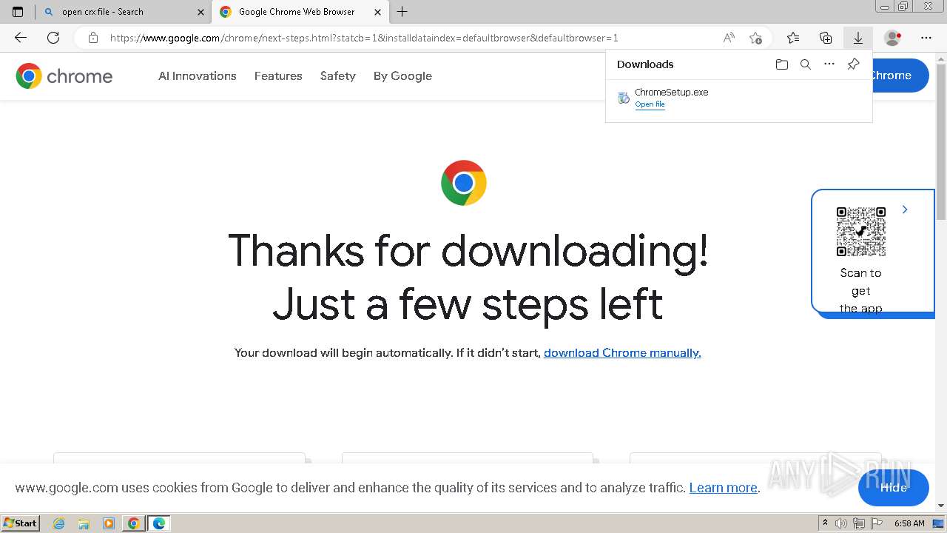Click the scrollbar up arrow
This screenshot has width=947, height=533.
pos(941,57)
